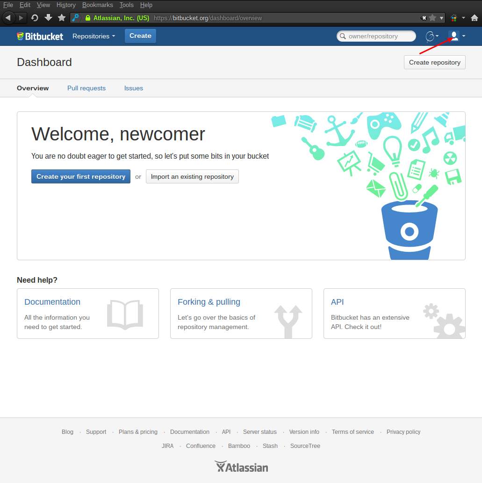Open the user avatar menu icon
This screenshot has width=482, height=483.
tap(453, 36)
